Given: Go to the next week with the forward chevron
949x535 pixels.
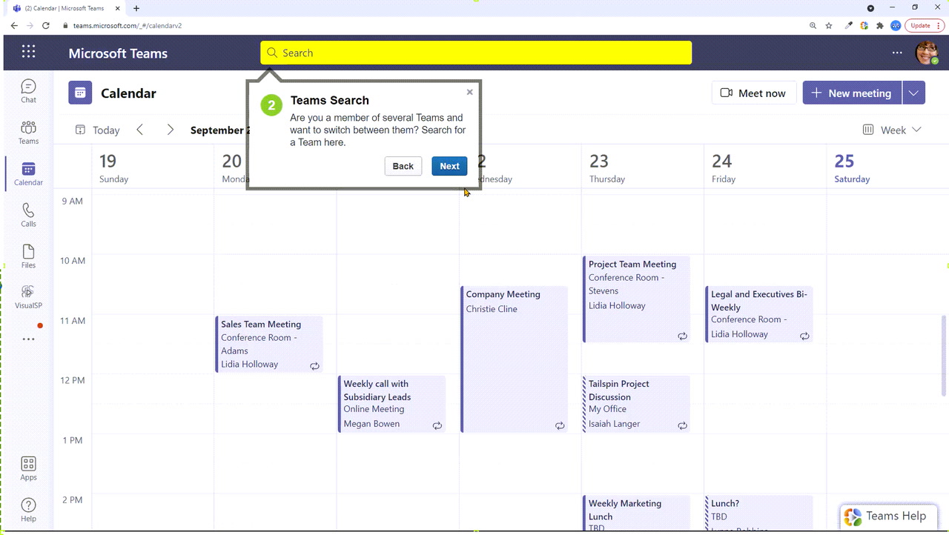Looking at the screenshot, I should tap(171, 130).
